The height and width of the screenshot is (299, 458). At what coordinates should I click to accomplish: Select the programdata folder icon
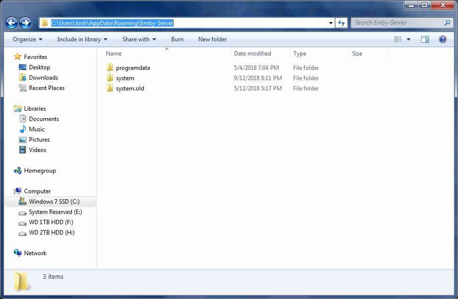tap(110, 67)
